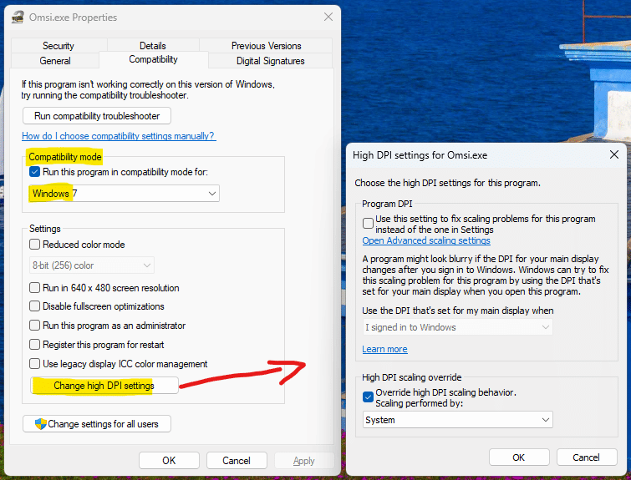Toggle Override high DPI scaling behavior

coord(369,397)
